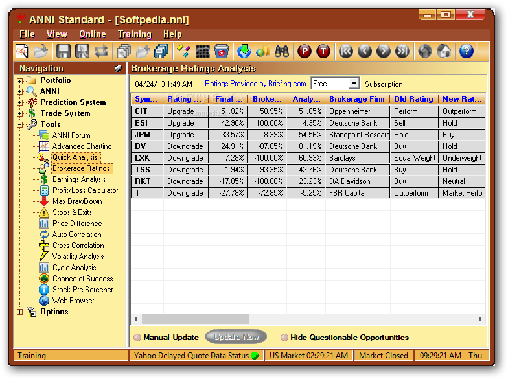Image resolution: width=508 pixels, height=379 pixels.
Task: Open Stock Pre-Screener tool
Action: coord(83,290)
